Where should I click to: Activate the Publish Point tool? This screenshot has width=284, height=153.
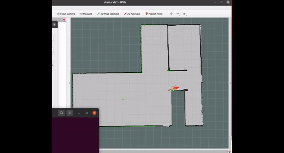click(x=154, y=14)
